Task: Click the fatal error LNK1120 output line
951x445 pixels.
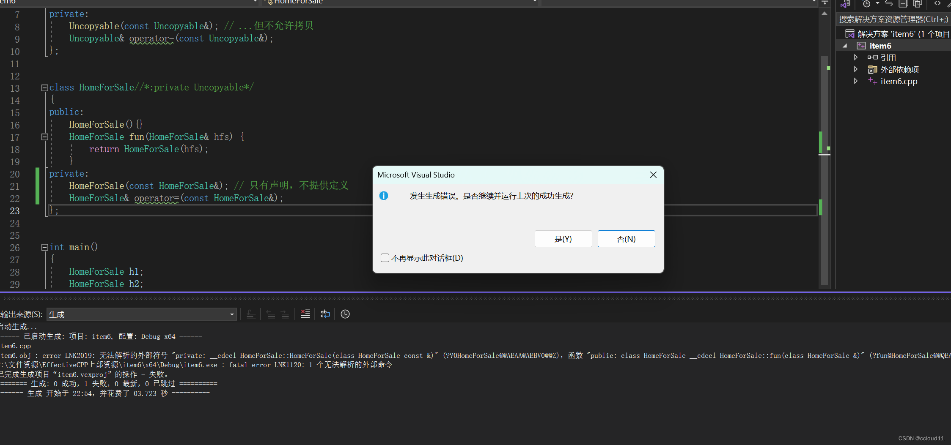Action: click(x=196, y=365)
